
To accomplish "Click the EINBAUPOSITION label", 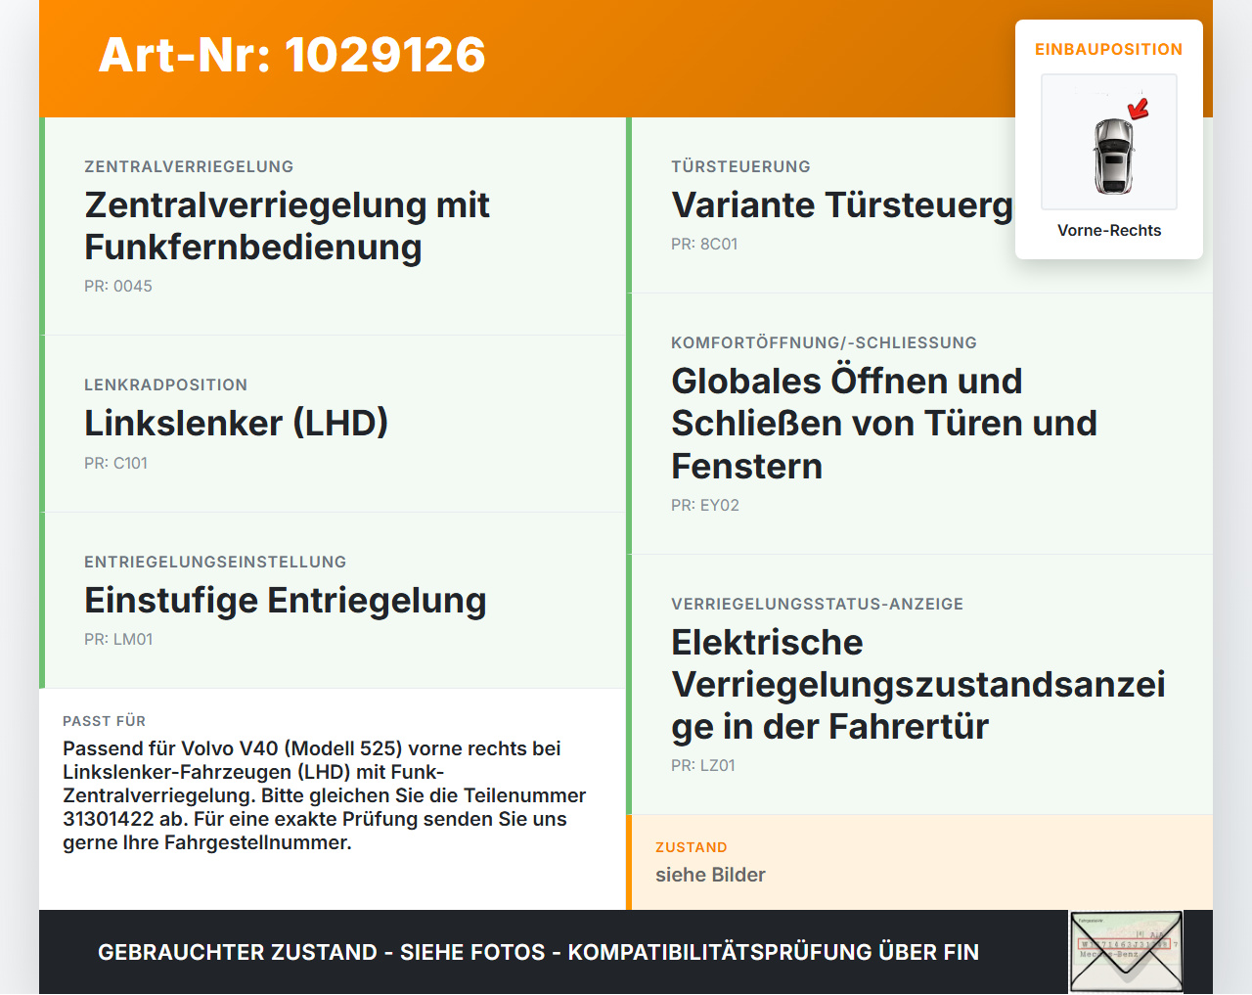I will pos(1109,49).
